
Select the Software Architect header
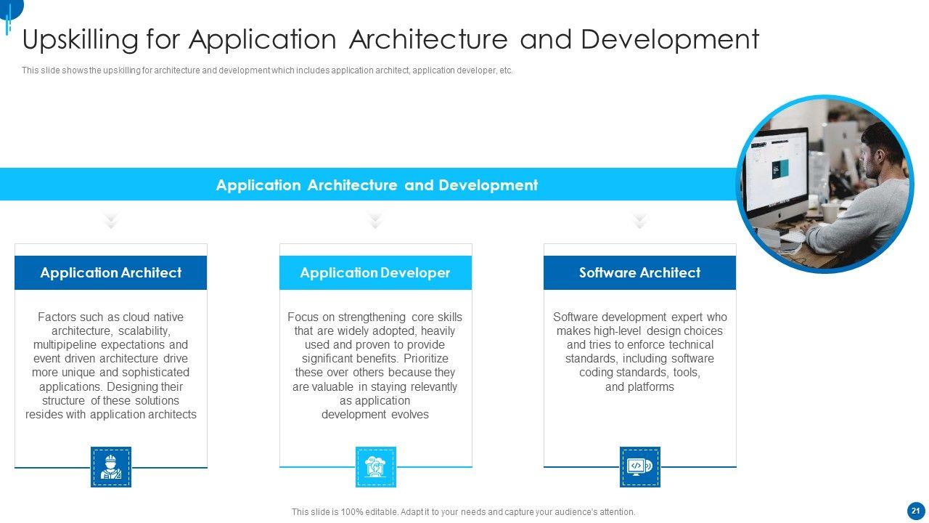pyautogui.click(x=639, y=273)
